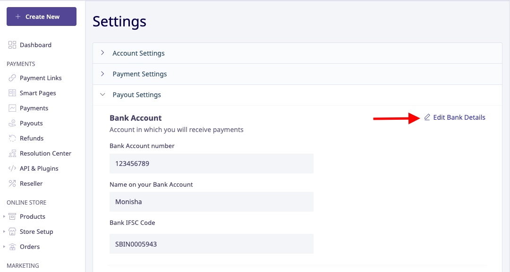Click the PAYMENTS section label in sidebar

pos(21,64)
